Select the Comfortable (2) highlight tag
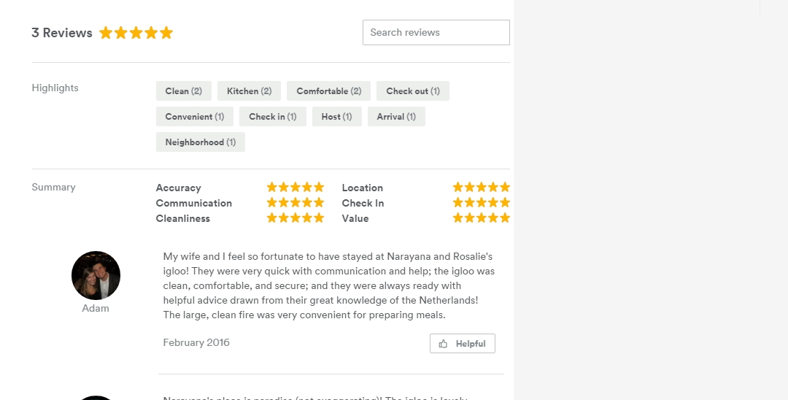 (328, 91)
